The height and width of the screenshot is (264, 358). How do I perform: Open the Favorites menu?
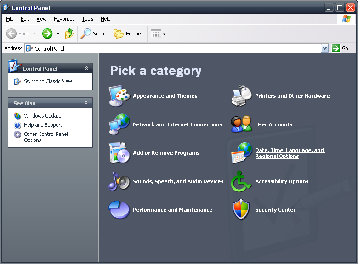(x=64, y=19)
